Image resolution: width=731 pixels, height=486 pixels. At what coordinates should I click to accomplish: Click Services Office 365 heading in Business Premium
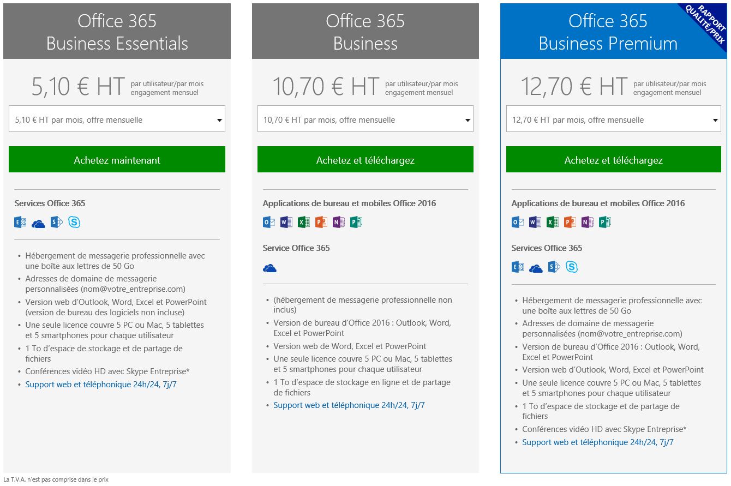547,248
